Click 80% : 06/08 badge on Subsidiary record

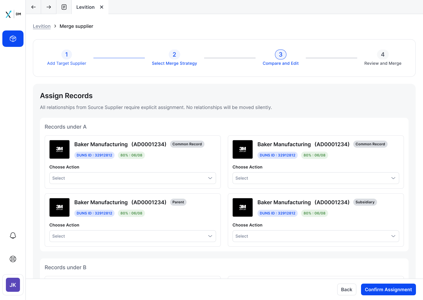pyautogui.click(x=315, y=213)
